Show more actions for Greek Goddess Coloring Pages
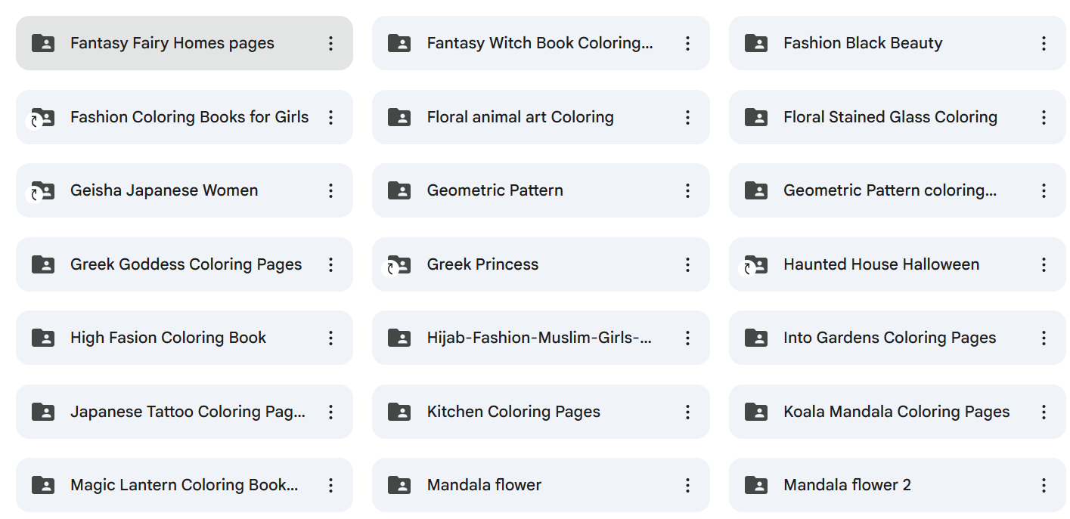 [330, 264]
